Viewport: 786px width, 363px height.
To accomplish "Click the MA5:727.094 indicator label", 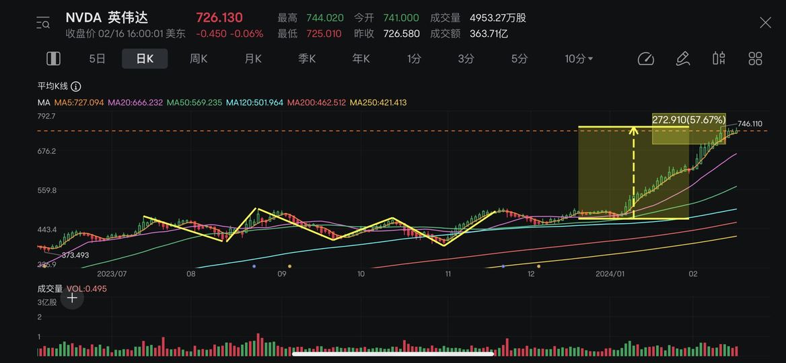I will [79, 103].
